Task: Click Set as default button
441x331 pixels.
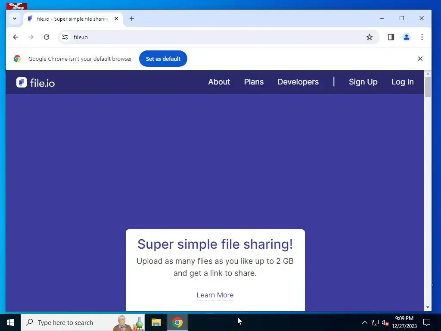Action: 163,59
